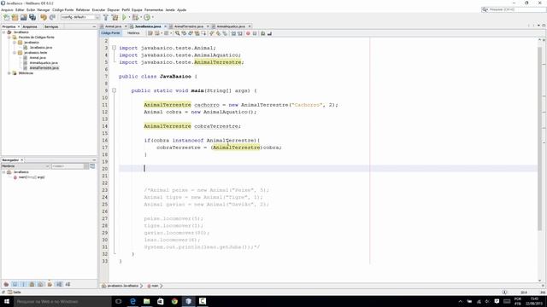Select Animal.java in project tree
547x307 pixels.
pos(38,58)
